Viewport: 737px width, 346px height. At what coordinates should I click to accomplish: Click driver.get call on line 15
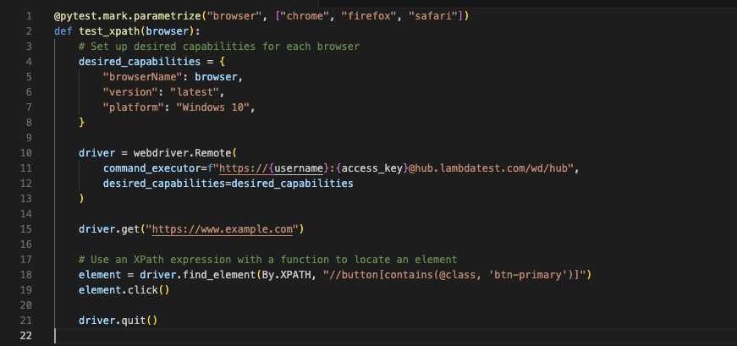click(109, 229)
